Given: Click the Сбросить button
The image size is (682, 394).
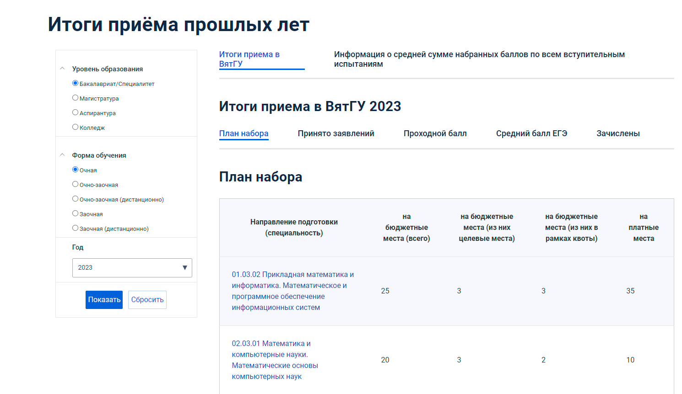Looking at the screenshot, I should click(x=147, y=300).
